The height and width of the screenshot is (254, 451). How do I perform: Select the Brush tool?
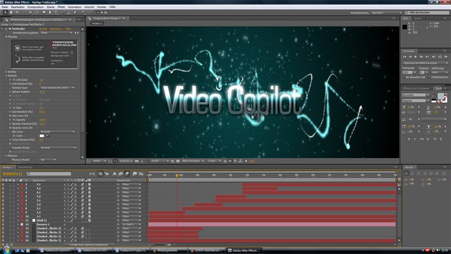coord(64,12)
